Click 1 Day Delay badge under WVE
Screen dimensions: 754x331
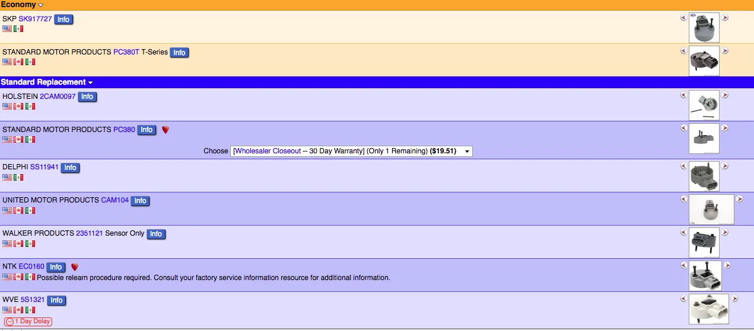click(28, 322)
